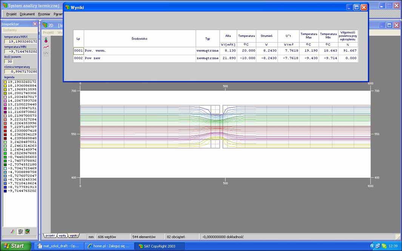Click the Start button
Image resolution: width=402 pixels, height=251 pixels.
coord(15,246)
